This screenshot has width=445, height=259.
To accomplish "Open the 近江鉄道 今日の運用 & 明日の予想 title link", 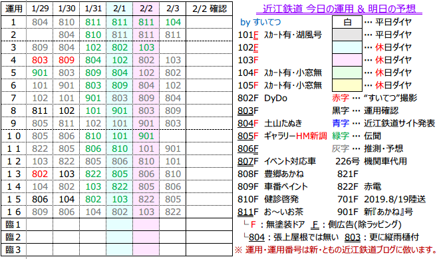I will (x=339, y=9).
